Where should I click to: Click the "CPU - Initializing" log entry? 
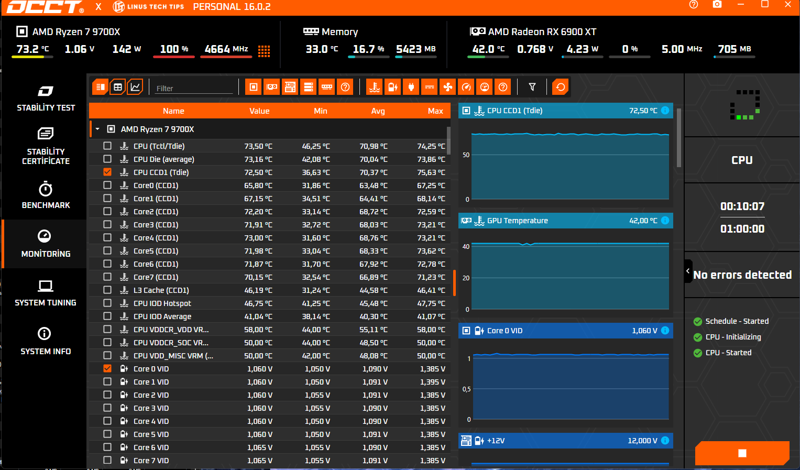pos(733,337)
